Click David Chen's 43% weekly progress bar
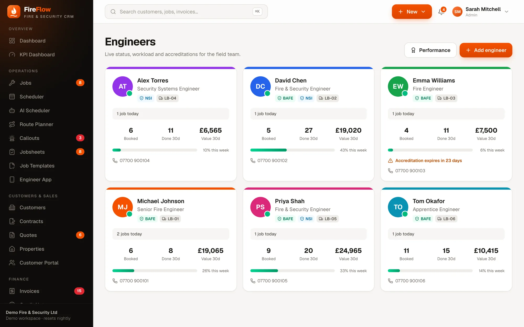Image resolution: width=524 pixels, height=327 pixels. click(292, 150)
